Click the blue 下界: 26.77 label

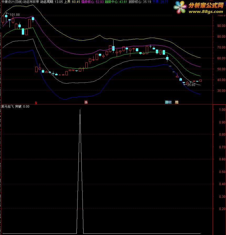coord(160,2)
